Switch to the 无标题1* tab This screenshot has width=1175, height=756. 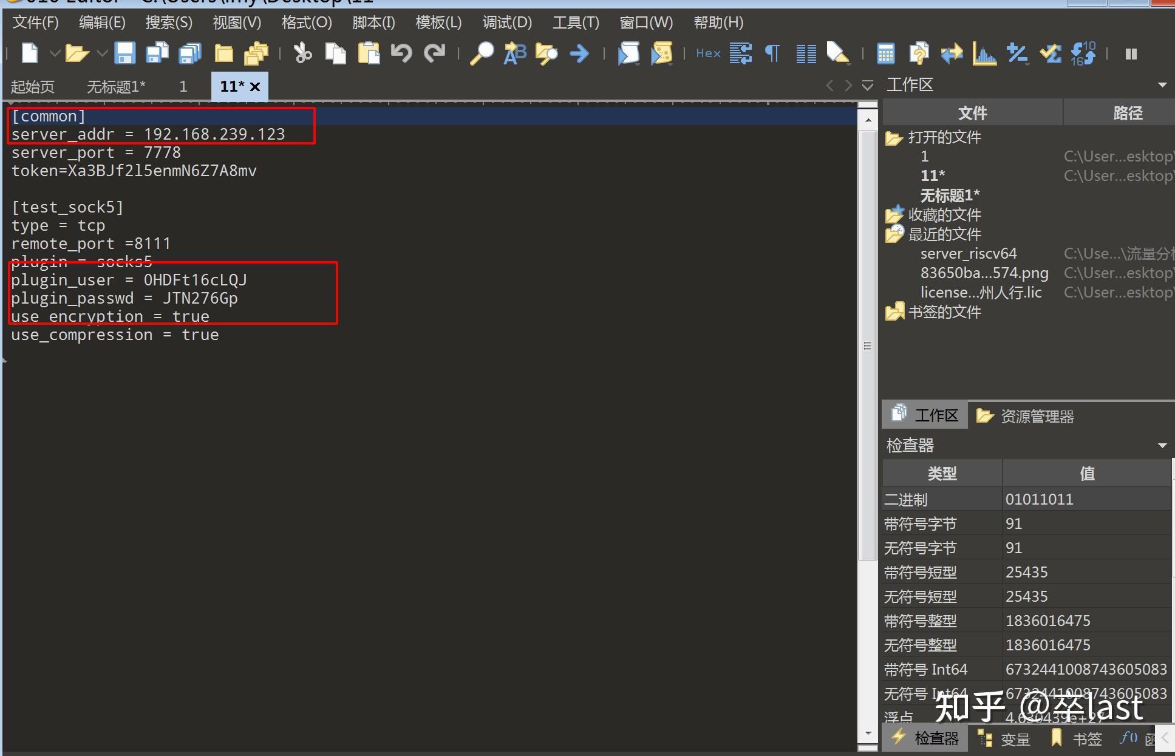point(116,87)
